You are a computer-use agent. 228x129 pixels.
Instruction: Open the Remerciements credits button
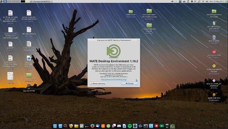coord(98,83)
